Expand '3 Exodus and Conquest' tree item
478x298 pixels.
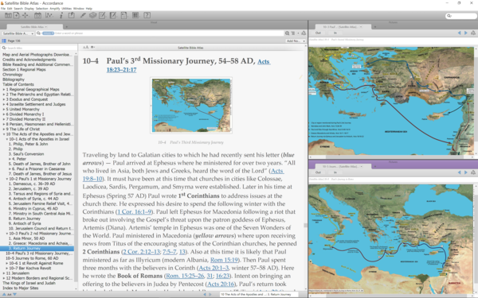[x=4, y=99]
